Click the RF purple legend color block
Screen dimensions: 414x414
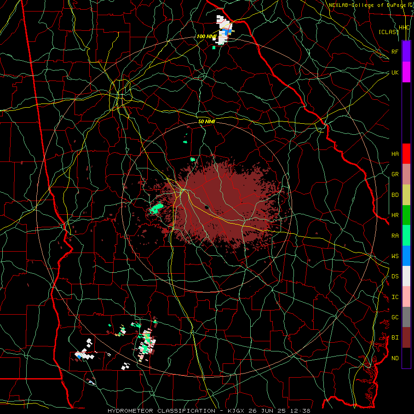point(406,51)
